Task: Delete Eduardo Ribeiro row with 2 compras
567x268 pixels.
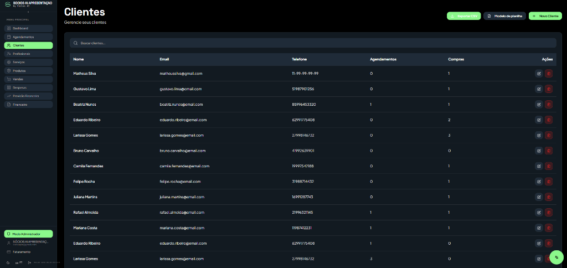Action: (549, 120)
